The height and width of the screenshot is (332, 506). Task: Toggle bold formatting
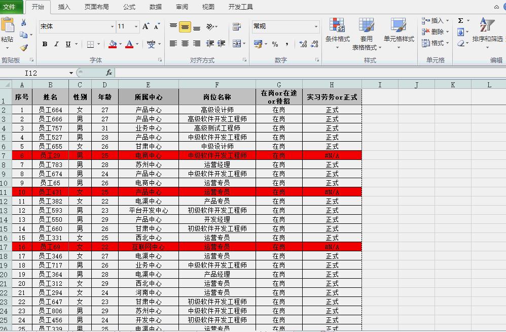[x=45, y=45]
